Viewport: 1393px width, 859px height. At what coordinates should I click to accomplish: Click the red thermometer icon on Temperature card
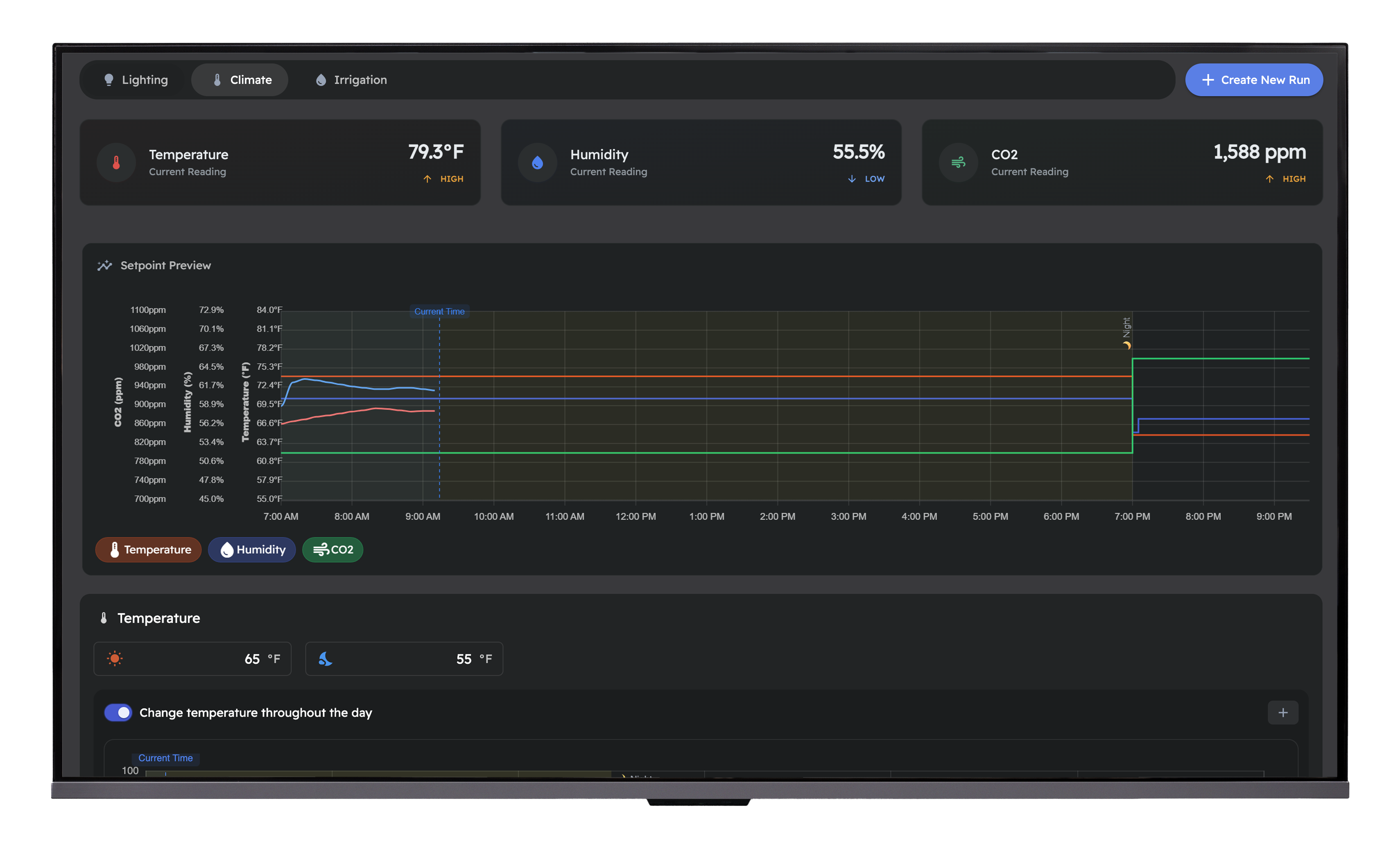coord(116,162)
